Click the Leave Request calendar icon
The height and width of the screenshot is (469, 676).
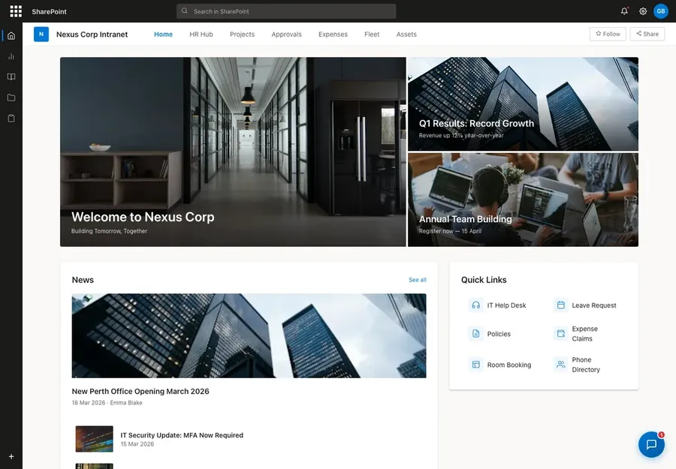tap(561, 305)
